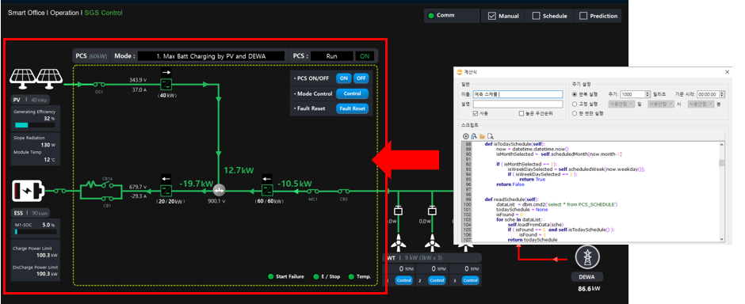Viewport: 745px width, 304px height.
Task: Click the Operation breadcrumb
Action: pos(65,13)
